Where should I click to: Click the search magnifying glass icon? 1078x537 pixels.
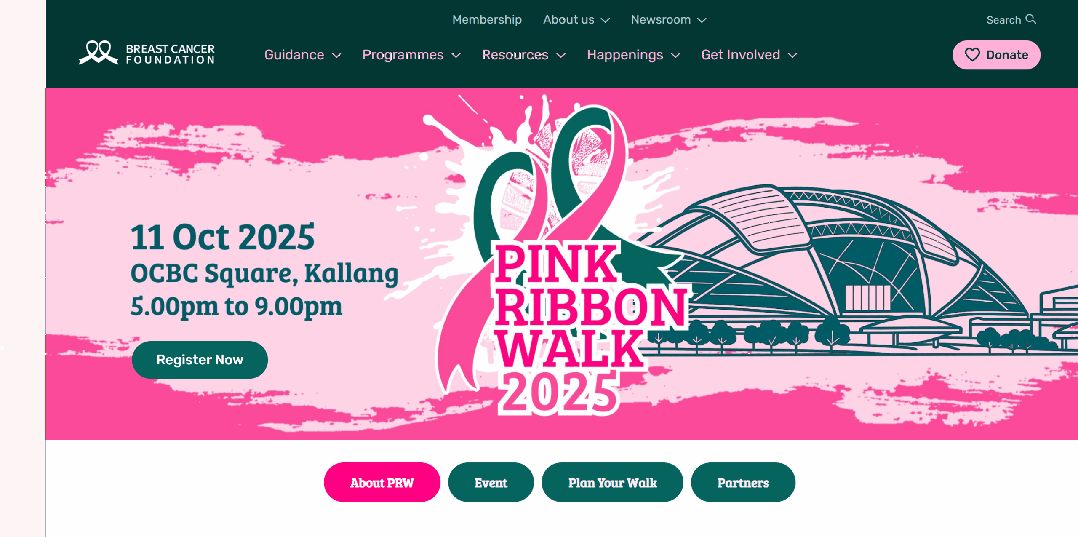tap(1030, 19)
